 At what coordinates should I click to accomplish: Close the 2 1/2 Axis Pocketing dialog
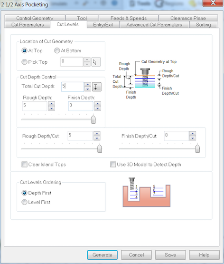pyautogui.click(x=213, y=3)
